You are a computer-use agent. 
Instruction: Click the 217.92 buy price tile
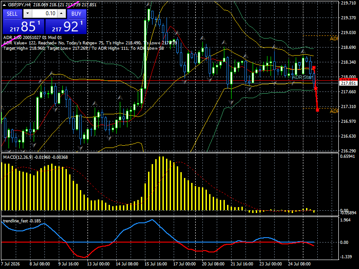click(66, 26)
